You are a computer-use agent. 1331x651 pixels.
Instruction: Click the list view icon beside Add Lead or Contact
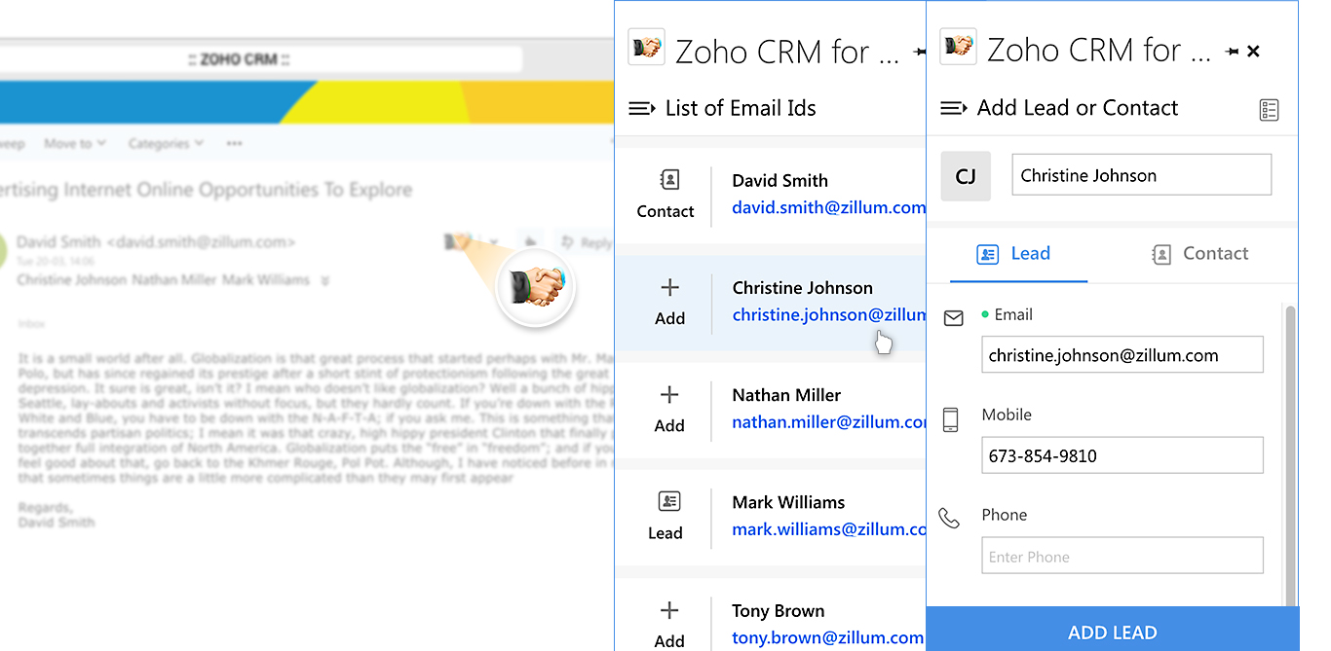pos(1268,110)
